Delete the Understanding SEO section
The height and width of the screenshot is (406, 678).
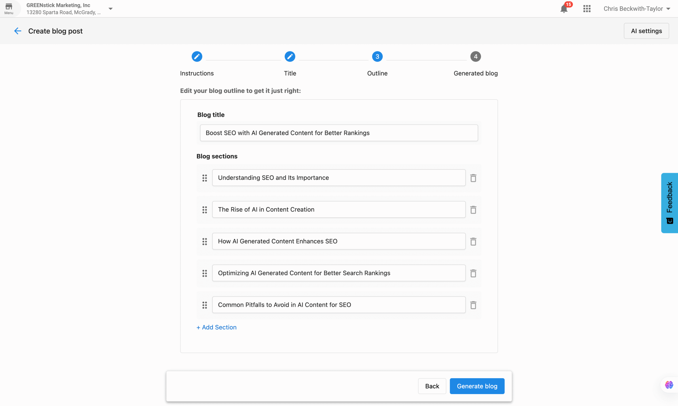pyautogui.click(x=473, y=178)
